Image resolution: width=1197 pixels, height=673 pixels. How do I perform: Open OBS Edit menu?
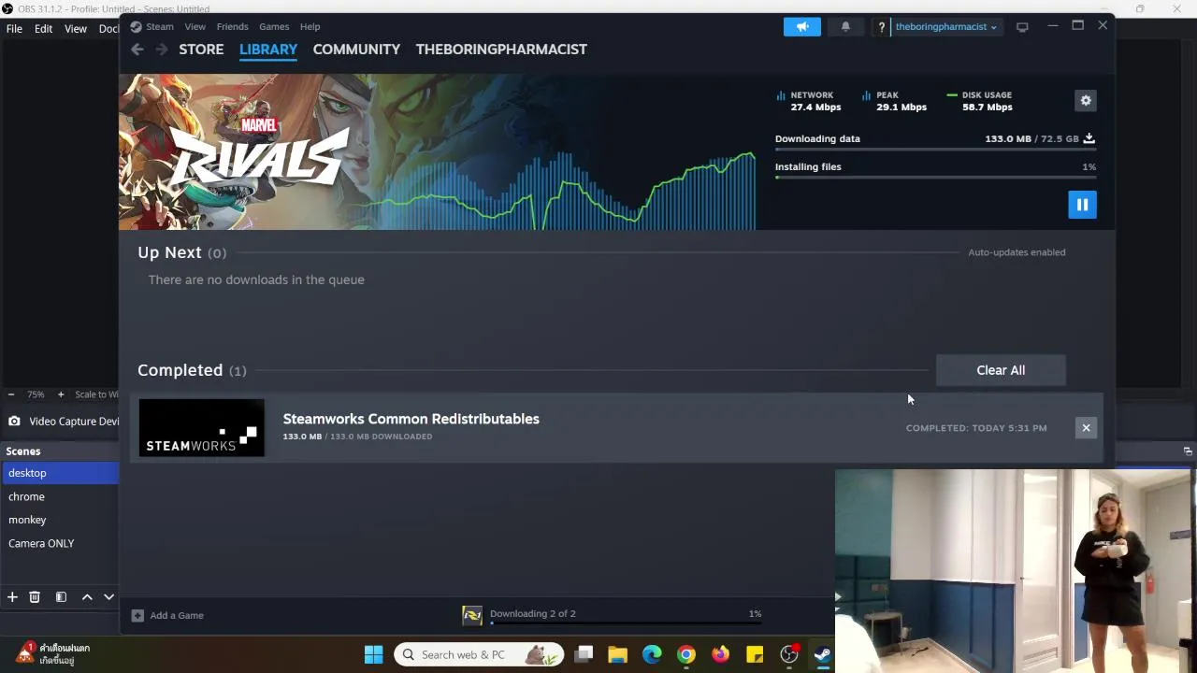[44, 29]
